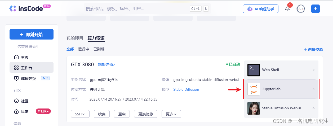The width and height of the screenshot is (333, 126).
Task: Click the 成长等级 shield icon
Action: [16, 78]
